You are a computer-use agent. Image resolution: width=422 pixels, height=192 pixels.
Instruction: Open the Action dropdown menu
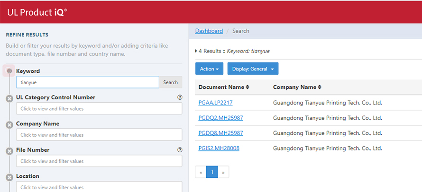[209, 69]
